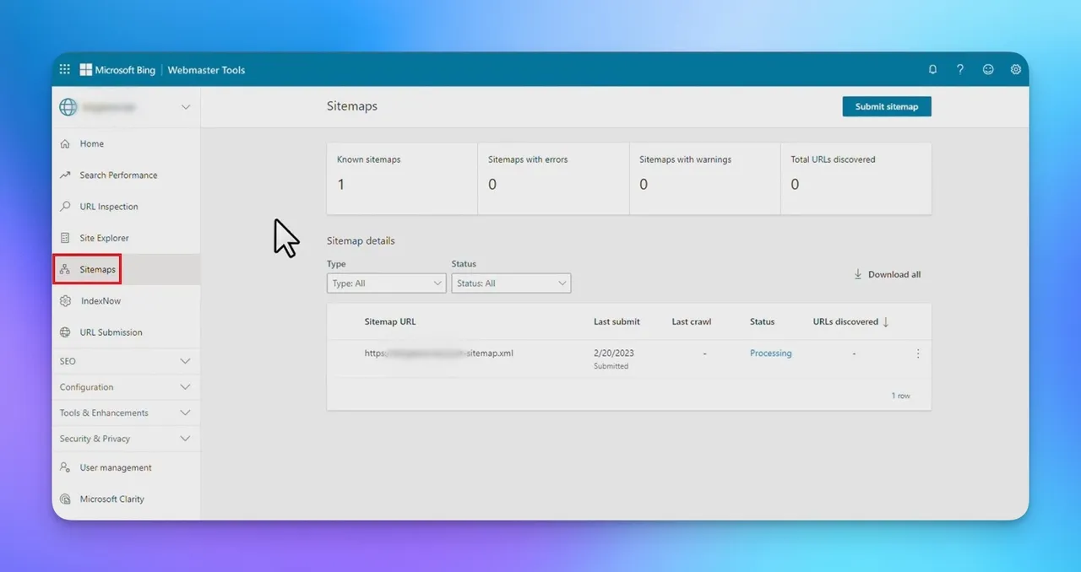Click the Processing status link
1081x572 pixels.
point(771,353)
